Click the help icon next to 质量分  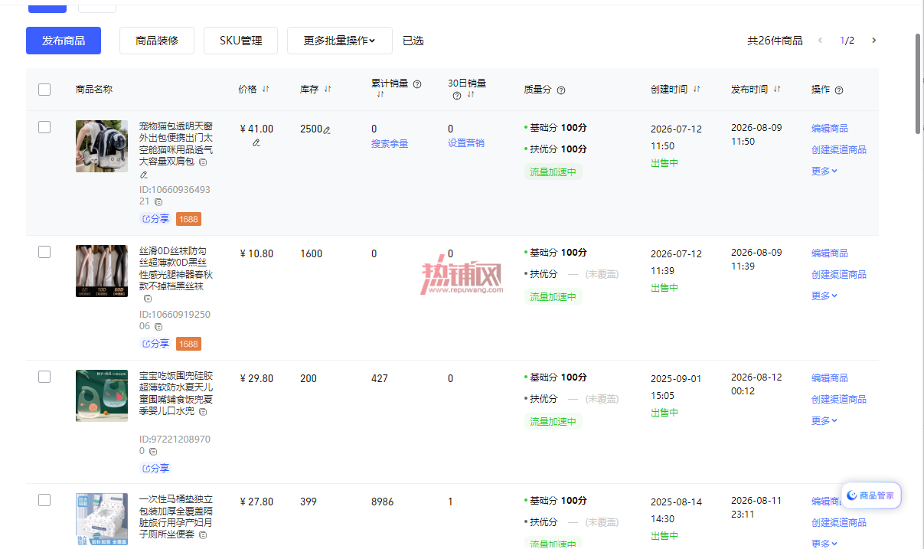(561, 90)
